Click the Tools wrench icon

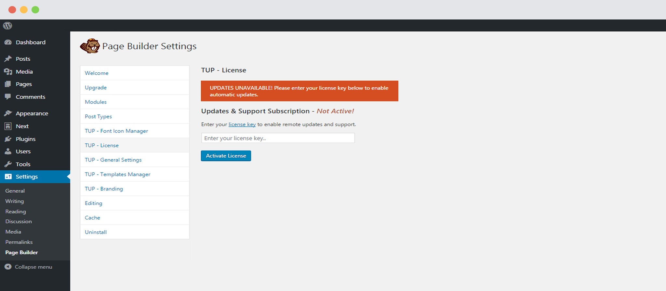click(8, 164)
